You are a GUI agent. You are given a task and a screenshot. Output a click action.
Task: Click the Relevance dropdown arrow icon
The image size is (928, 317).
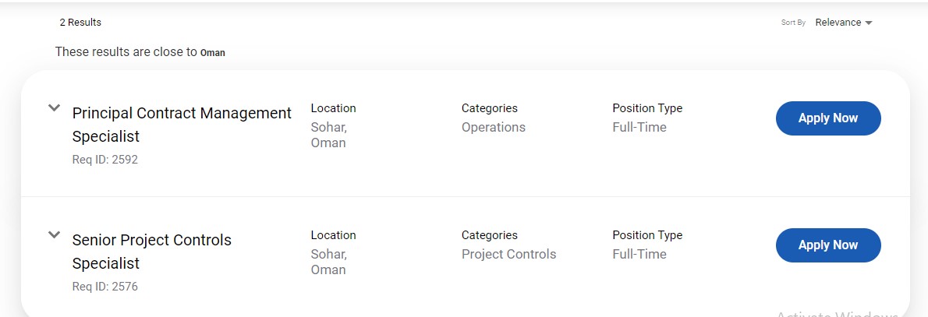(868, 23)
